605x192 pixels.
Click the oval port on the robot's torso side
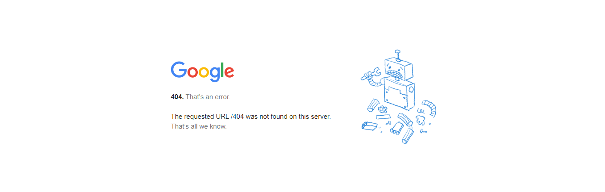click(411, 89)
